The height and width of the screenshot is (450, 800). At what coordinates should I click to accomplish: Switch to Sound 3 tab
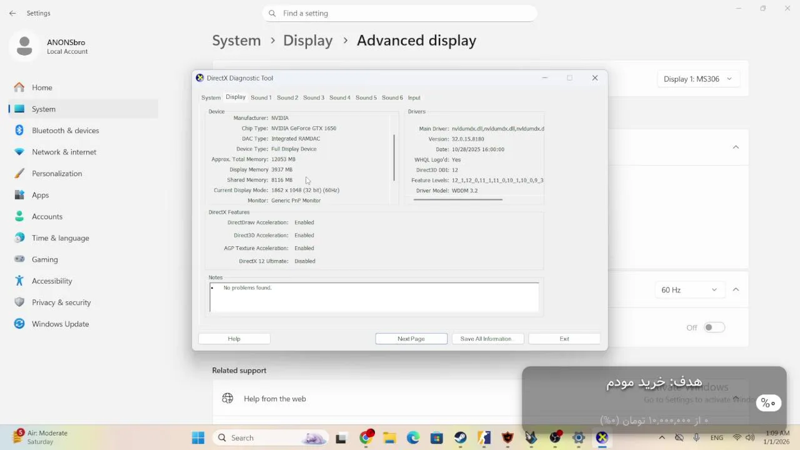(x=313, y=97)
